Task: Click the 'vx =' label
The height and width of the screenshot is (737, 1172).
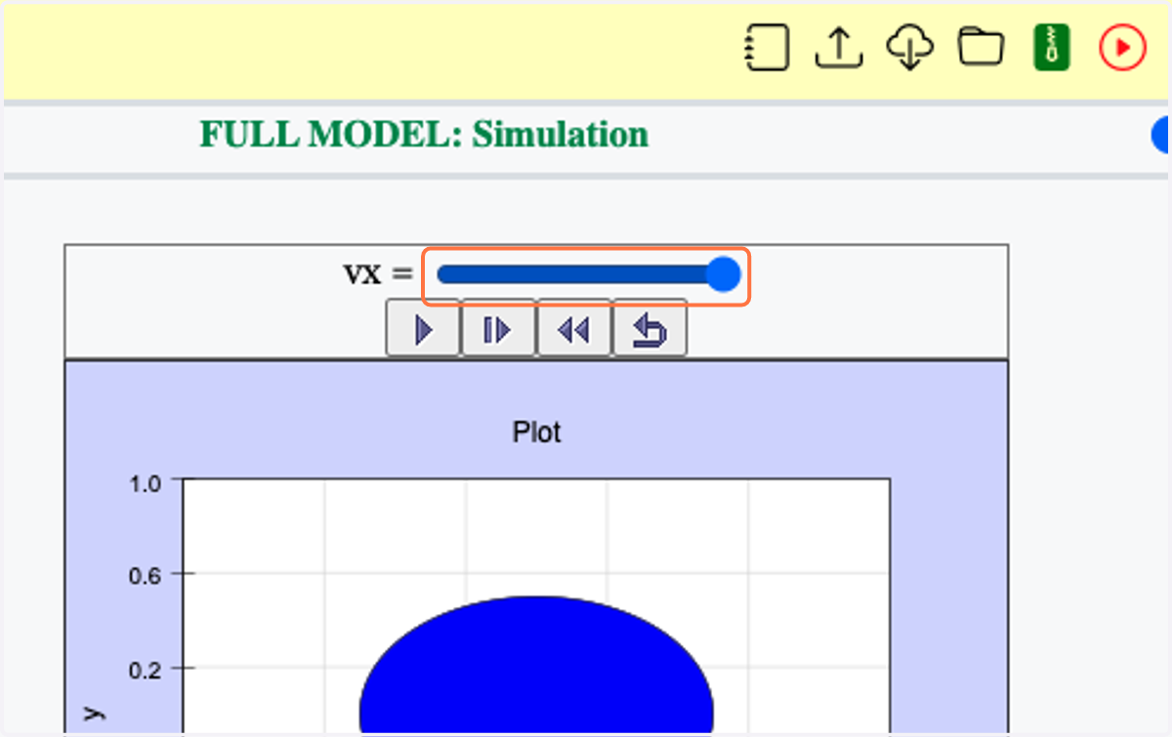Action: 378,275
